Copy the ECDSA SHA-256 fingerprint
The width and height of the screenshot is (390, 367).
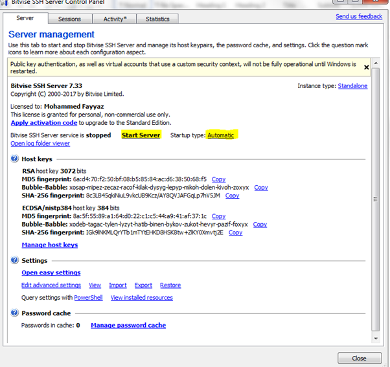coord(235,232)
